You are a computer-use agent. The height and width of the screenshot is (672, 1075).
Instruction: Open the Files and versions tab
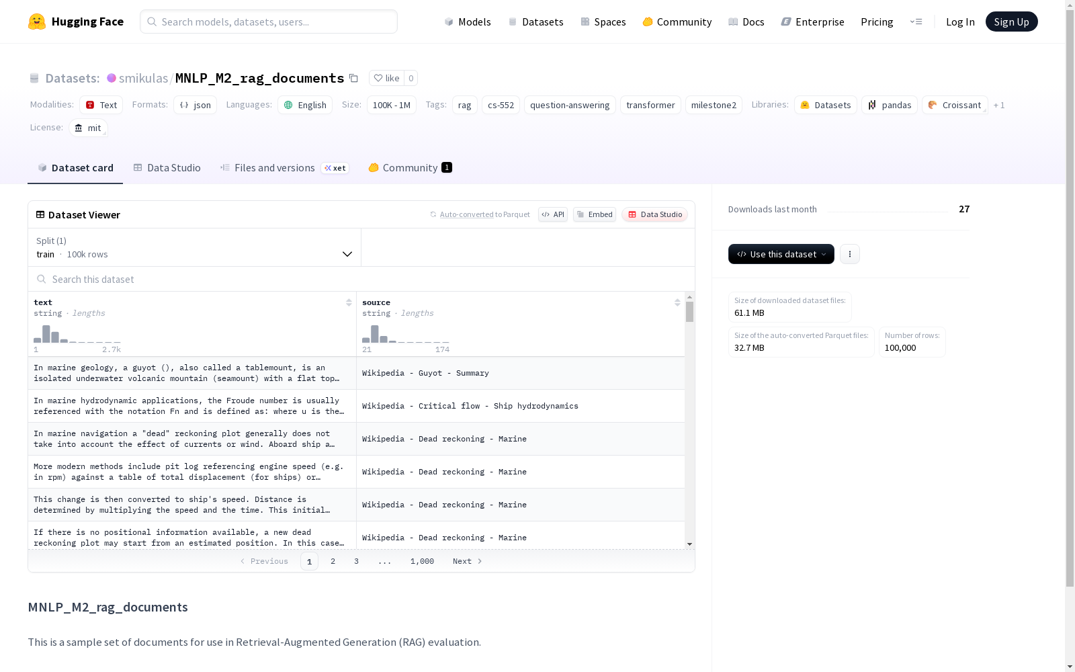[284, 167]
